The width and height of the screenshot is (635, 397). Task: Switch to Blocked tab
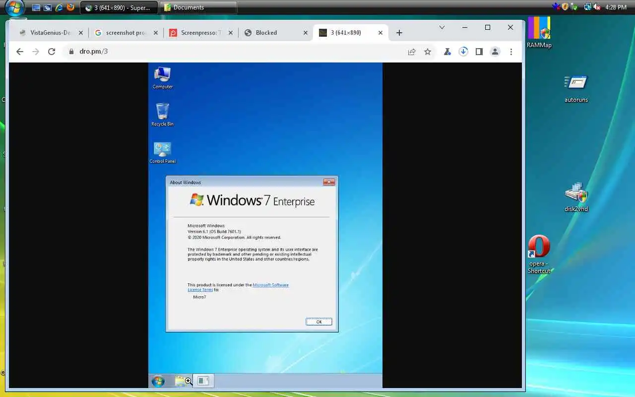point(276,33)
